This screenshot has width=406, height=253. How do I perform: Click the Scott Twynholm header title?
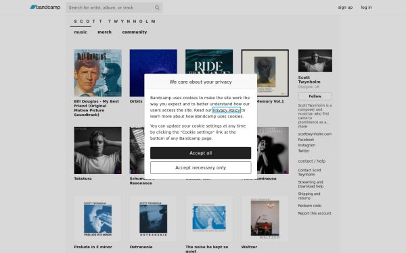pyautogui.click(x=115, y=22)
